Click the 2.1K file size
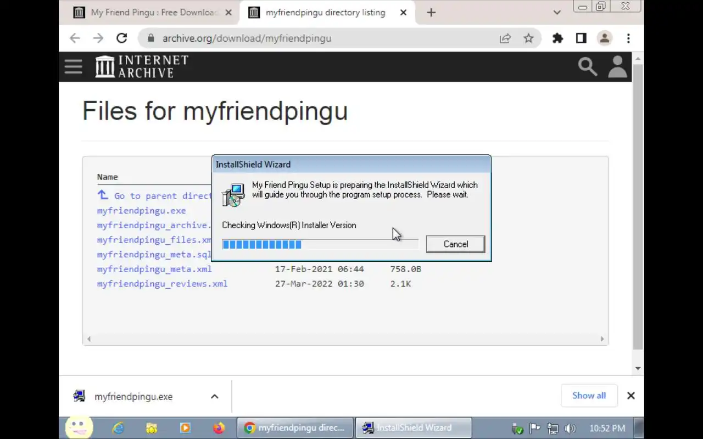 [x=400, y=284]
